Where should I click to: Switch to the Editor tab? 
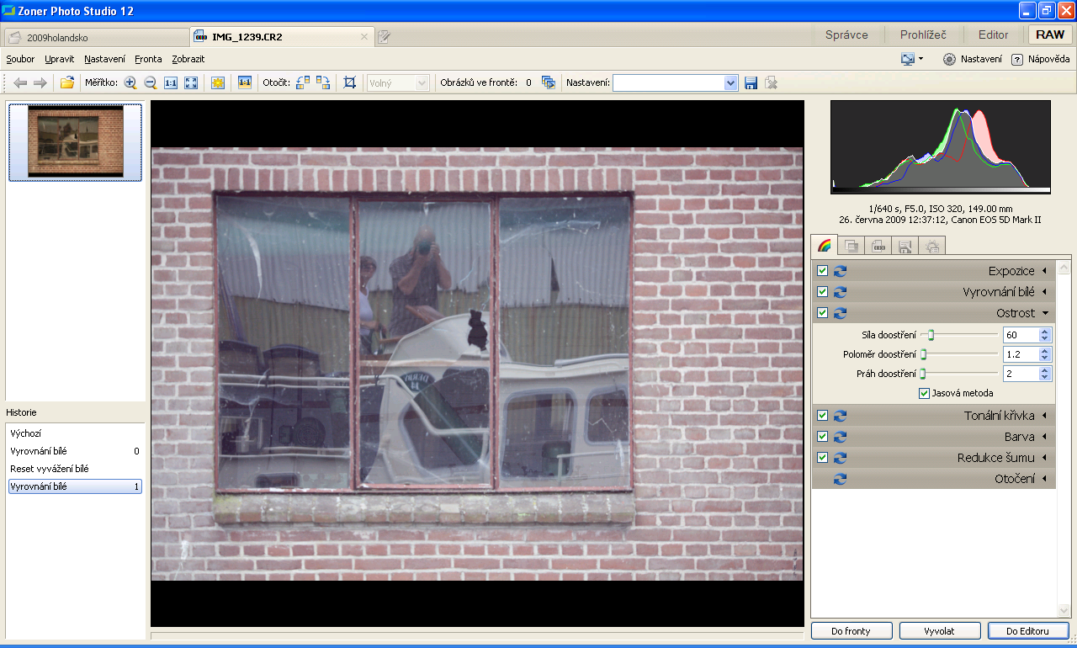pos(993,35)
